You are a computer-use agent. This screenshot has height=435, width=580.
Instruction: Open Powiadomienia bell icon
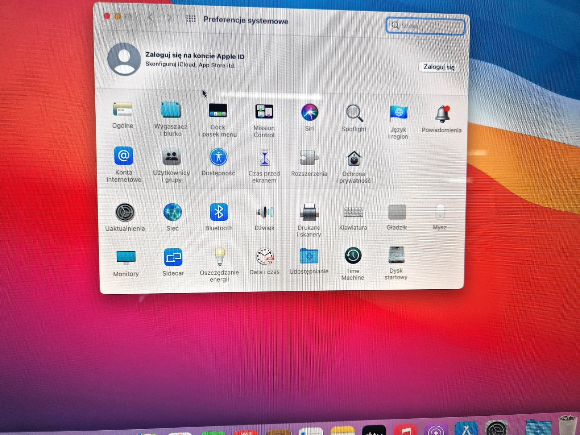coord(442,115)
